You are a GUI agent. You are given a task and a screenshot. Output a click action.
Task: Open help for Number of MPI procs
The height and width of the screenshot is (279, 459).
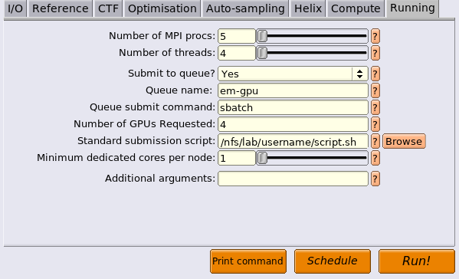(x=375, y=36)
